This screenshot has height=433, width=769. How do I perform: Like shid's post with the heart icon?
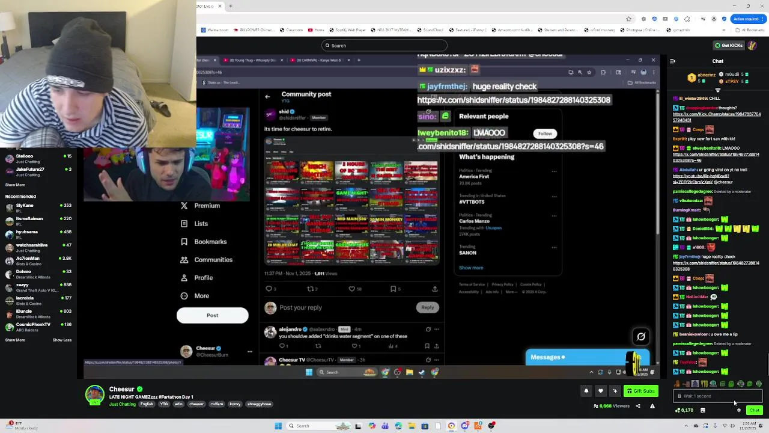tap(352, 289)
